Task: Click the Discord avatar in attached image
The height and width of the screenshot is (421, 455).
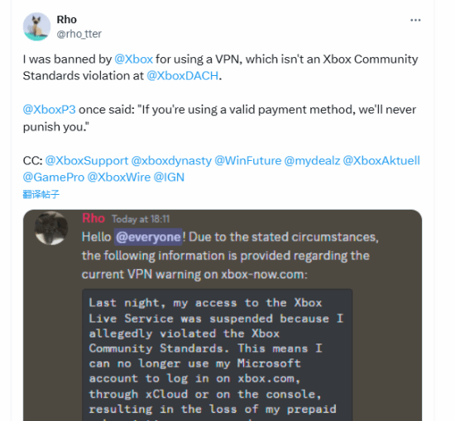Action: pos(51,229)
